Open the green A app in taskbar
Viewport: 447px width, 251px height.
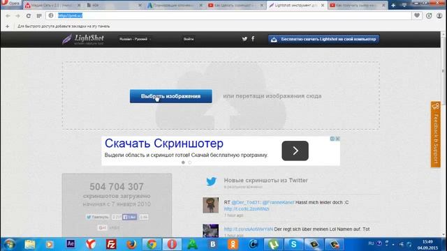click(x=193, y=244)
